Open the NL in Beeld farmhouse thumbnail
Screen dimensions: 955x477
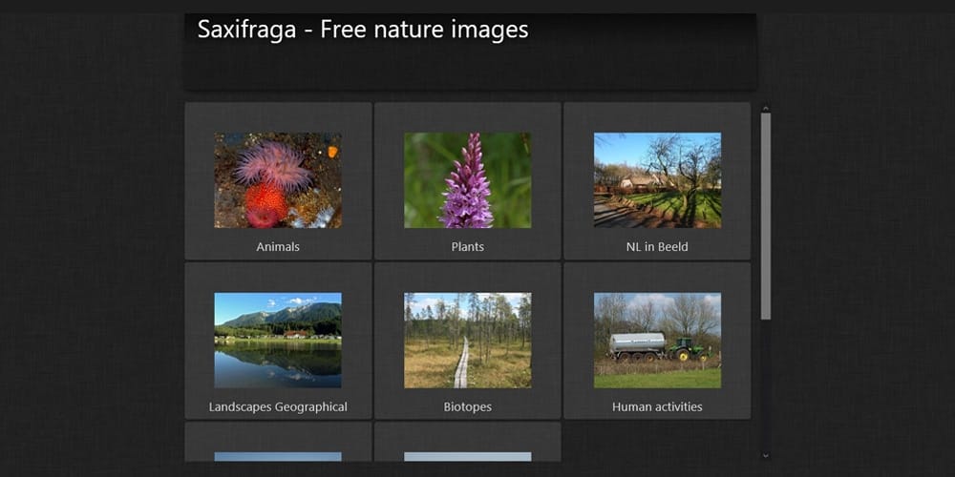[658, 180]
